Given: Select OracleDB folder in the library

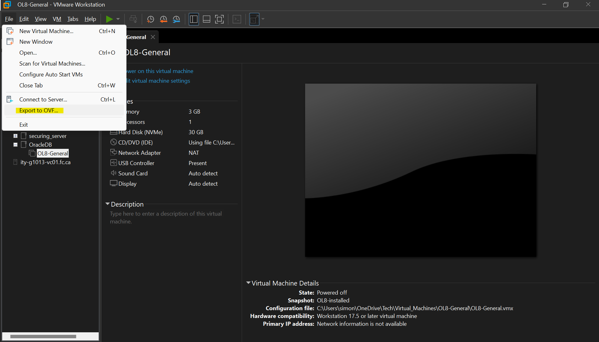Looking at the screenshot, I should pos(40,145).
